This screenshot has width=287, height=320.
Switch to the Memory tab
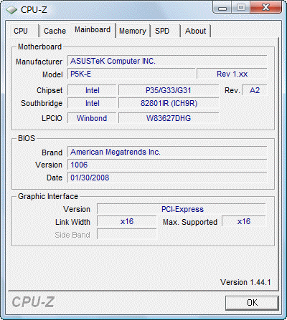pyautogui.click(x=133, y=31)
